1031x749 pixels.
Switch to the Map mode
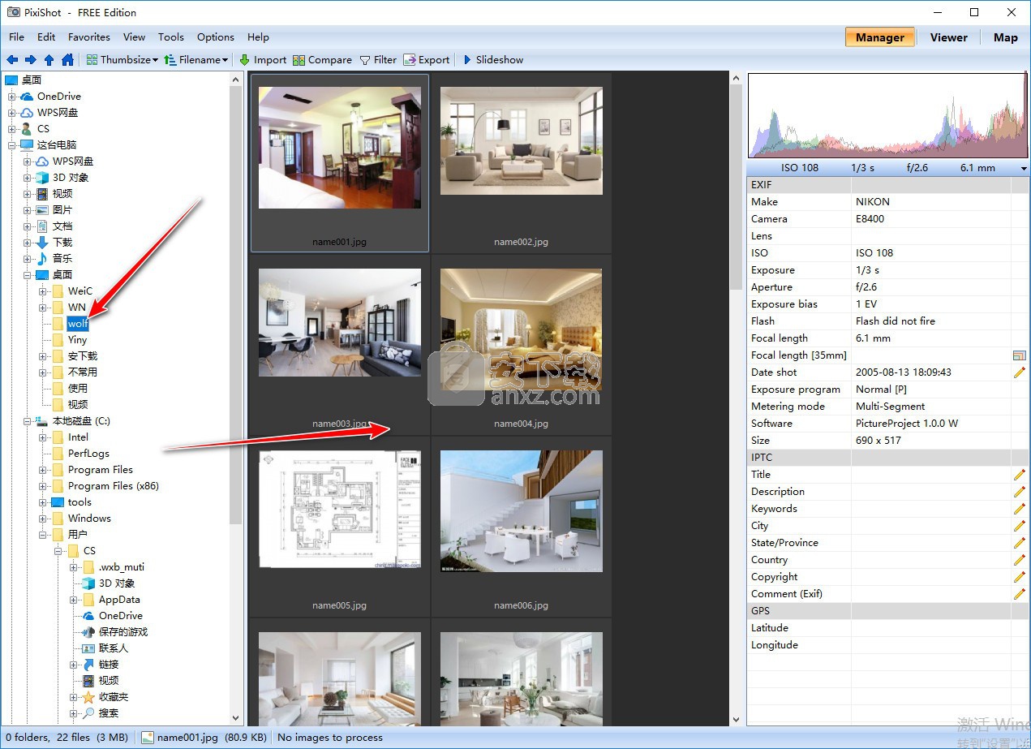(x=1006, y=37)
